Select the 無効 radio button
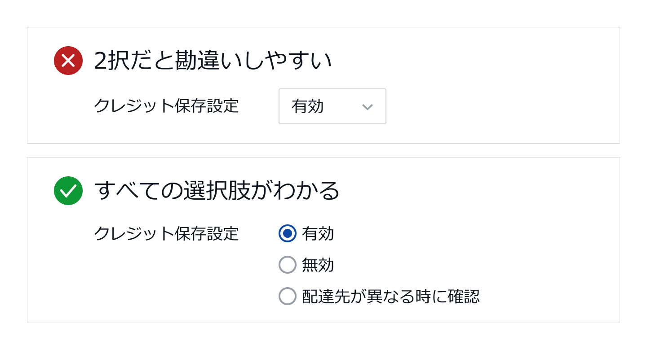The height and width of the screenshot is (350, 647). [288, 265]
